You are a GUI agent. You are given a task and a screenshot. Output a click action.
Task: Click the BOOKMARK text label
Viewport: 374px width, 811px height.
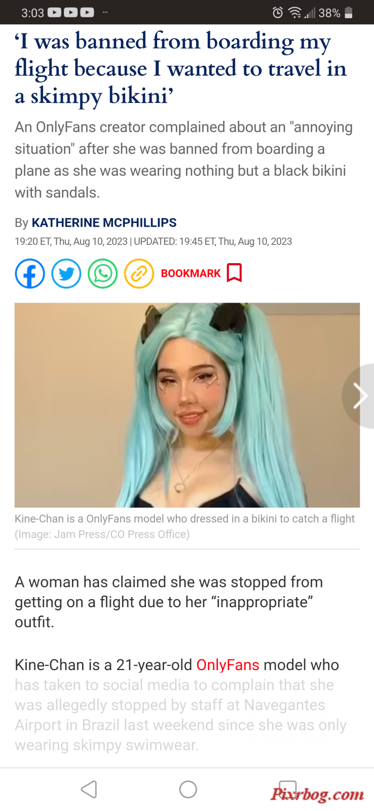click(191, 273)
